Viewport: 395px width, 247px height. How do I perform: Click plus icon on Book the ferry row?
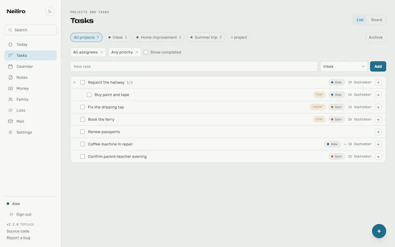pyautogui.click(x=378, y=120)
